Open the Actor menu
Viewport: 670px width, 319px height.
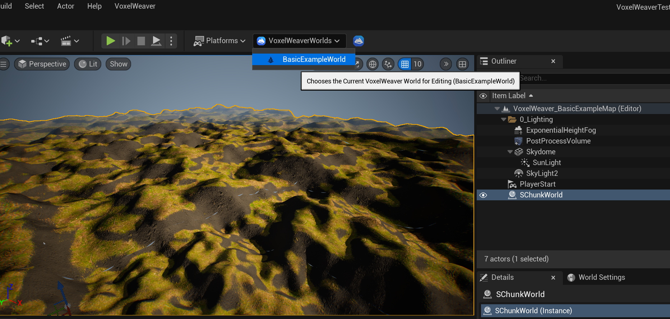(x=66, y=6)
